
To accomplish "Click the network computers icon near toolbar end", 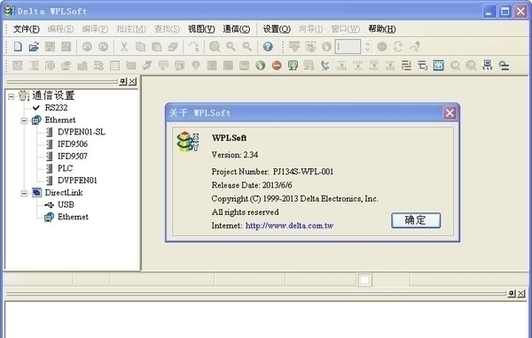I will 488,65.
